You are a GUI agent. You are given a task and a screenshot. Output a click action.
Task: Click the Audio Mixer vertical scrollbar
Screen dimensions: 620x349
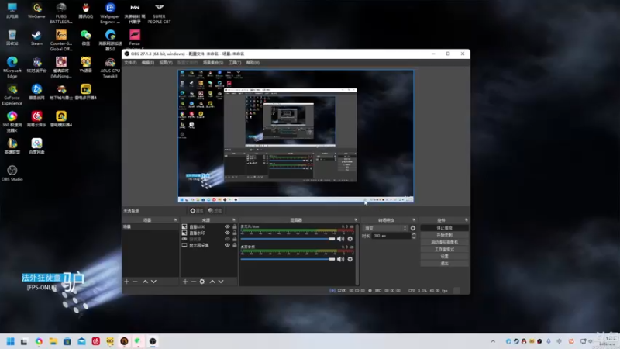357,254
